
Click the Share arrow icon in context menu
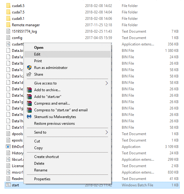[29, 74]
